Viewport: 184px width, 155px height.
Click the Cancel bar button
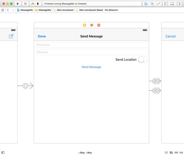171,36
